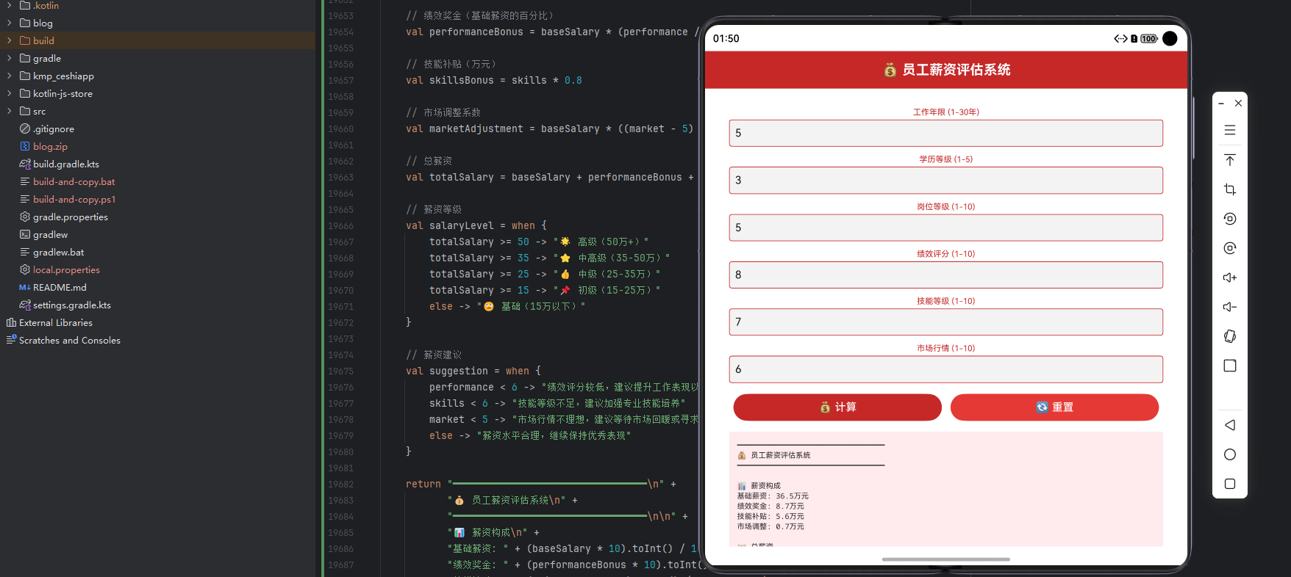Open the emulator toolbar hamburger menu

(x=1230, y=131)
